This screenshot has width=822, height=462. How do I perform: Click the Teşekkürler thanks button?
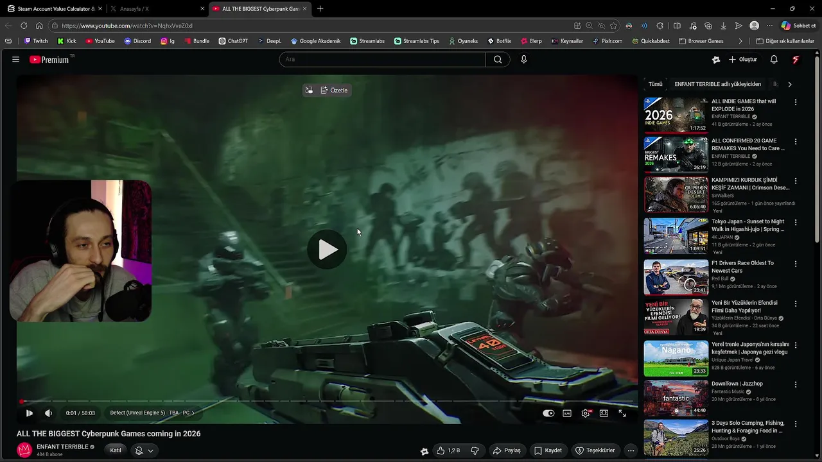[595, 450]
